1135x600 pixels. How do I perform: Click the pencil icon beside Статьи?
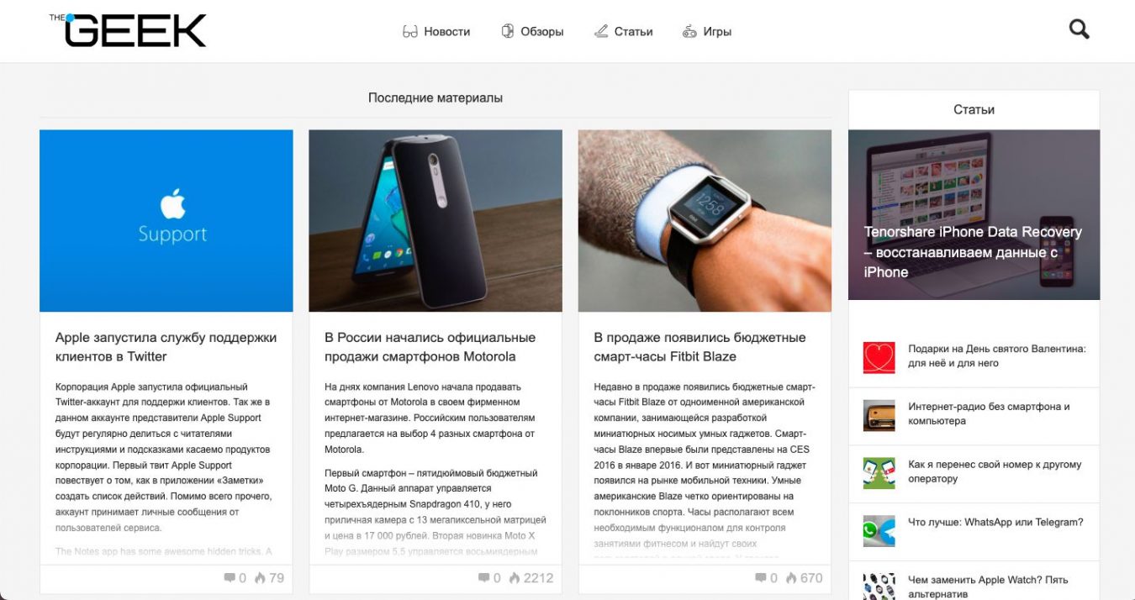pyautogui.click(x=600, y=32)
